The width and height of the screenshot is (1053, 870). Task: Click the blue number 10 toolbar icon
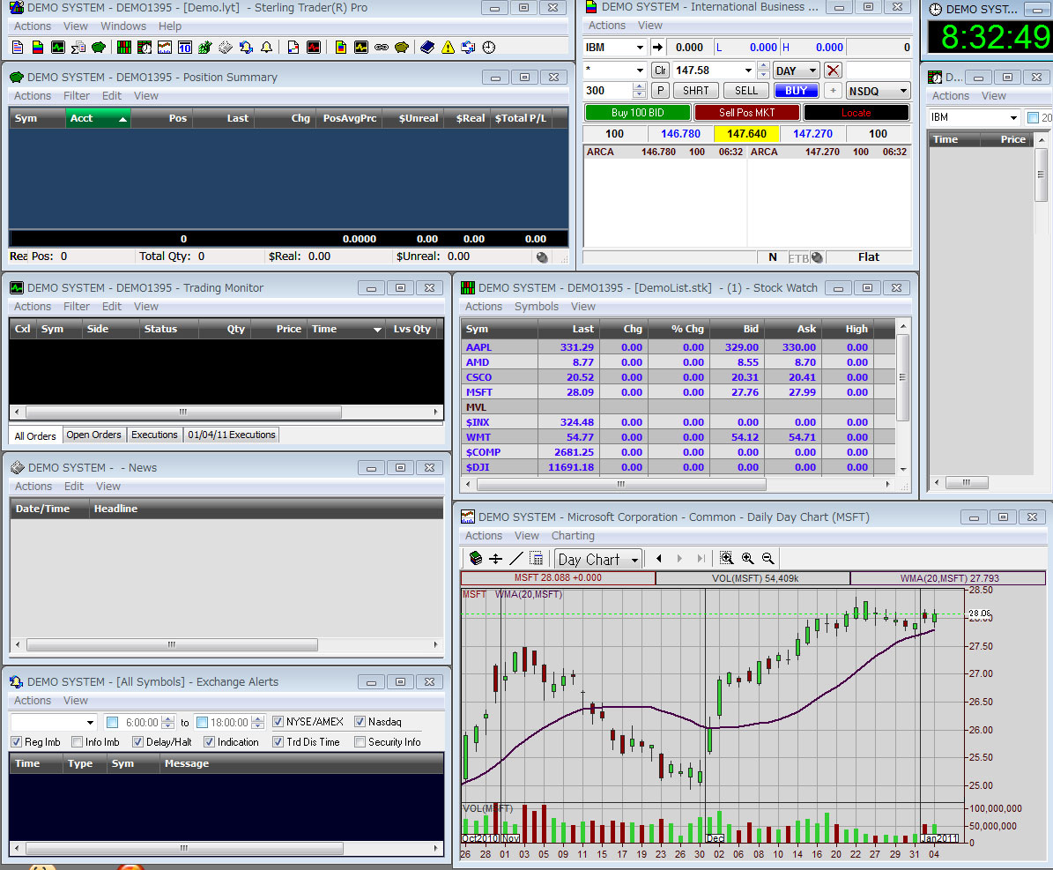pyautogui.click(x=185, y=47)
